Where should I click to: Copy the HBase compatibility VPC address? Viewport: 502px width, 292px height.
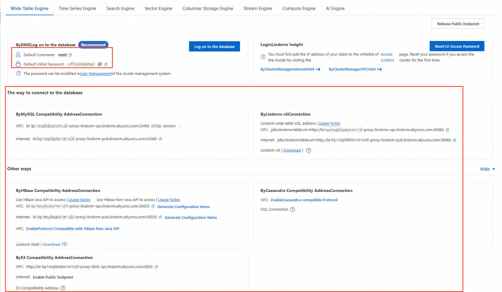[153, 206]
